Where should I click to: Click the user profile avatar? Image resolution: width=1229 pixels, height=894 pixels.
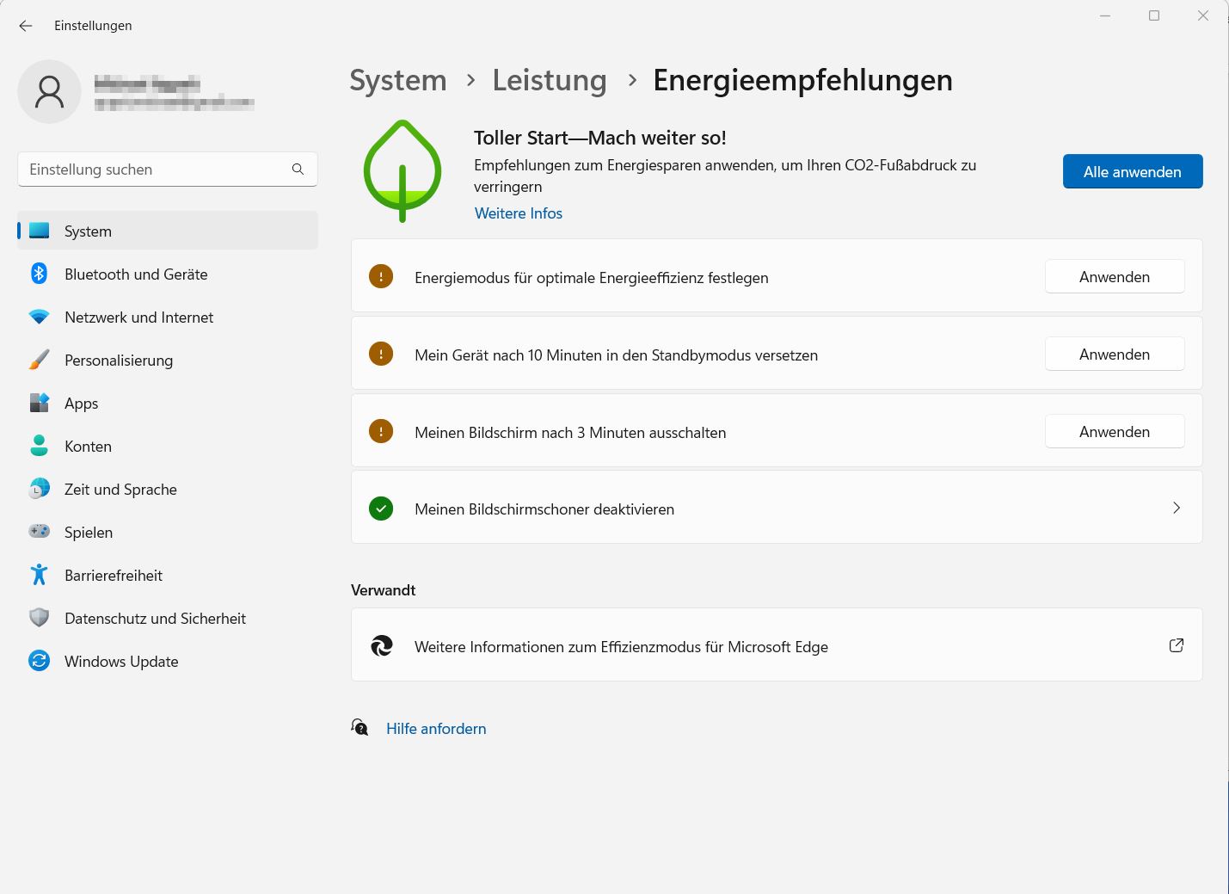pos(49,91)
